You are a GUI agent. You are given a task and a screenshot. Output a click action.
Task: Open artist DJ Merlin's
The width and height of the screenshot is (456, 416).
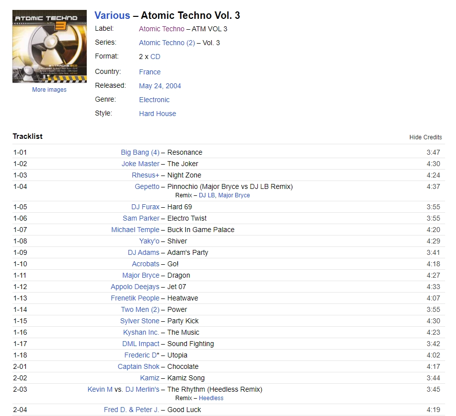tap(143, 389)
